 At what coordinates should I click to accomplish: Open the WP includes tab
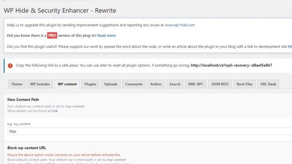(40, 84)
